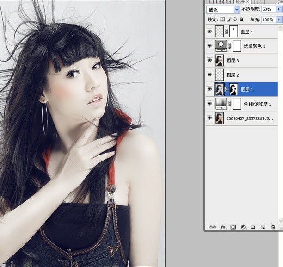This screenshot has height=267, width=283.
Task: Click chain link between 图层 4 thumbnails
Action: click(x=226, y=32)
